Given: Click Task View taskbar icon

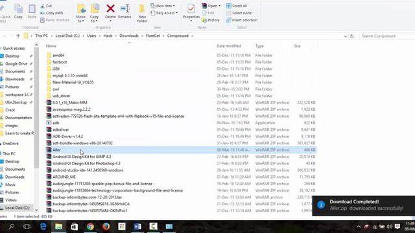Looking at the screenshot, I should (27, 227).
